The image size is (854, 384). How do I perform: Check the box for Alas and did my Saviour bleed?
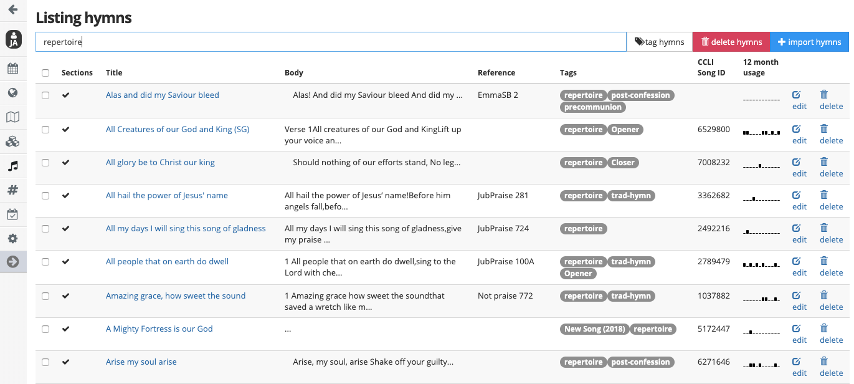click(45, 95)
